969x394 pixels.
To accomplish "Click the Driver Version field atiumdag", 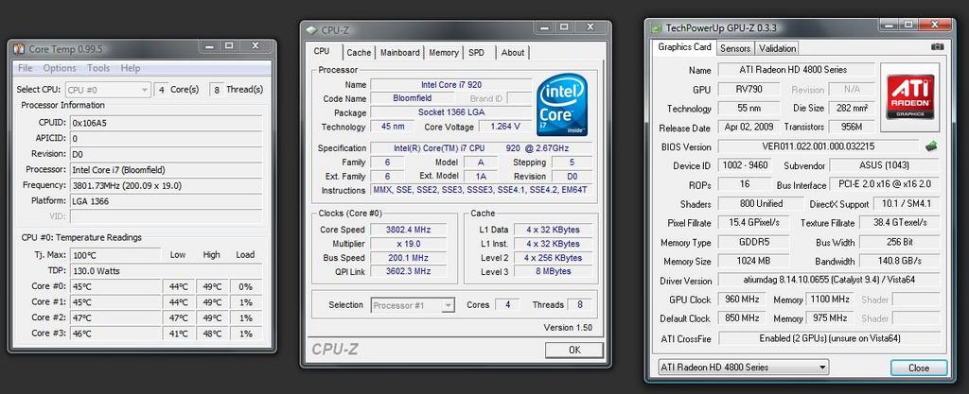I will click(x=828, y=281).
